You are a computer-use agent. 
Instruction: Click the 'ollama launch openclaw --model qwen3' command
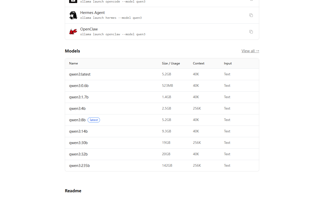click(113, 34)
